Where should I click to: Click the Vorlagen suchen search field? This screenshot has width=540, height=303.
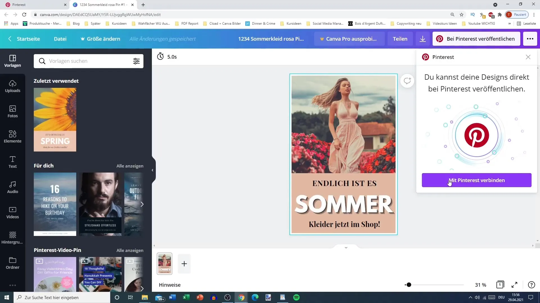tap(89, 61)
